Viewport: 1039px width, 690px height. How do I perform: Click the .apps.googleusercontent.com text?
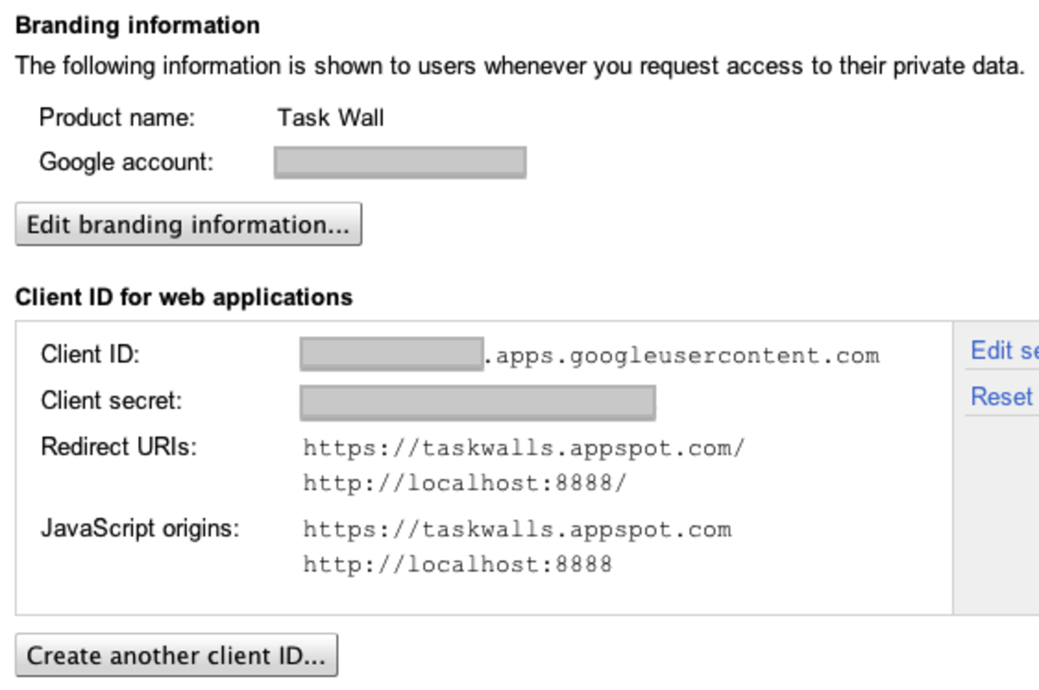point(682,355)
